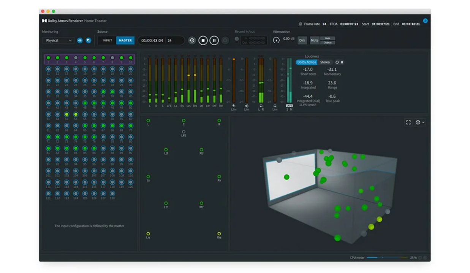The image size is (470, 273).
Task: Click the green object on the 3D screen
Action: point(286,177)
